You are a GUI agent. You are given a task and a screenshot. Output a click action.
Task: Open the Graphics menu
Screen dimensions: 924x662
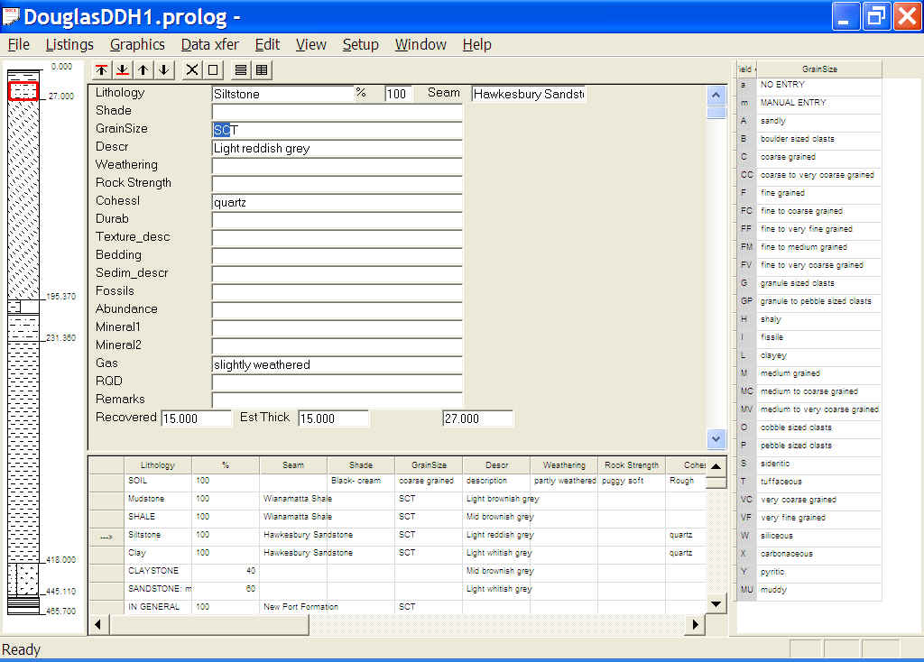[137, 44]
